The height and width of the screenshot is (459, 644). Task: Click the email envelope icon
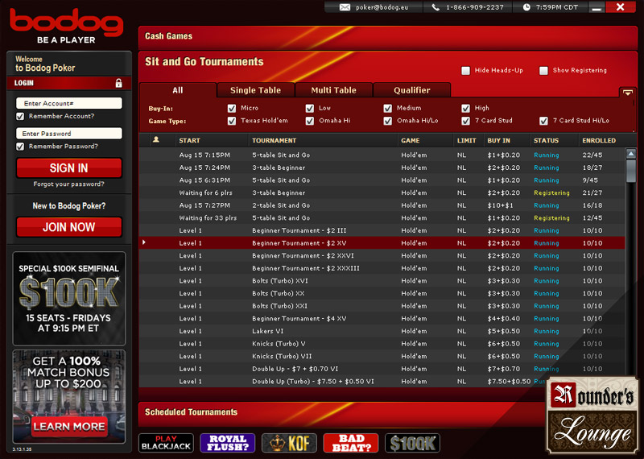[x=345, y=7]
